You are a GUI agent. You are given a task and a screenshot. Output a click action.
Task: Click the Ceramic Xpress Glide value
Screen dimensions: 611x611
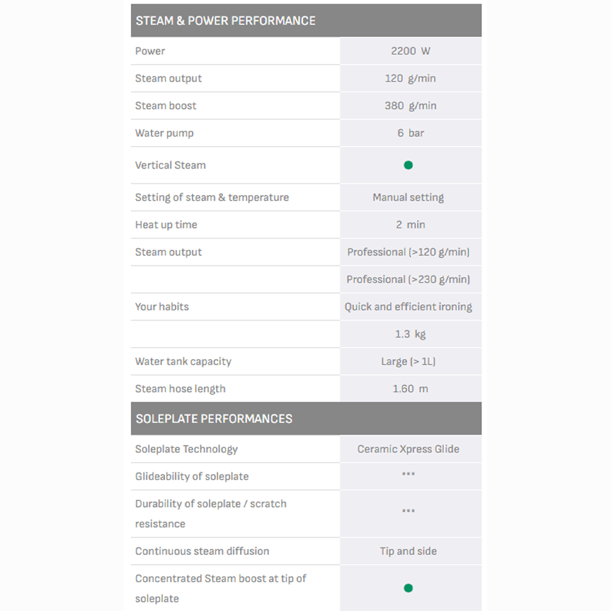coord(408,449)
